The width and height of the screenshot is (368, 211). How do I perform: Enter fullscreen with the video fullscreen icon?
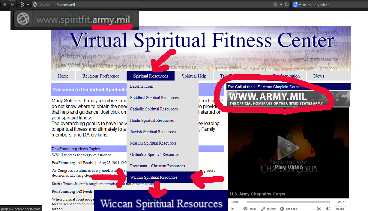(x=319, y=209)
